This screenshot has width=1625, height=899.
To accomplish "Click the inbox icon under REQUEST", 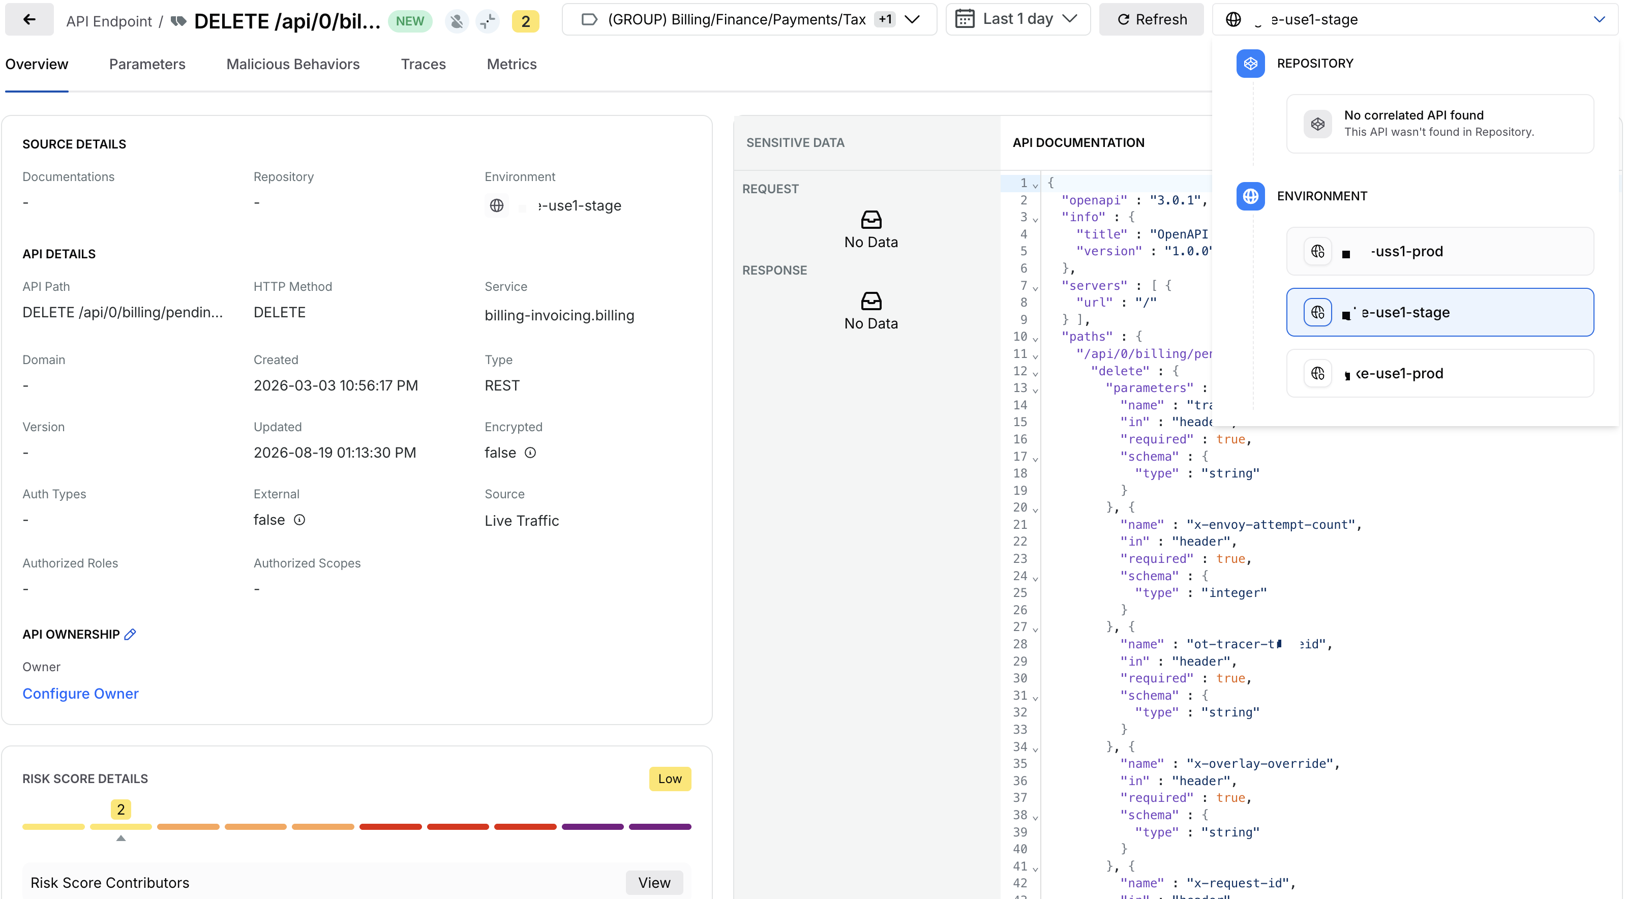I will [870, 220].
